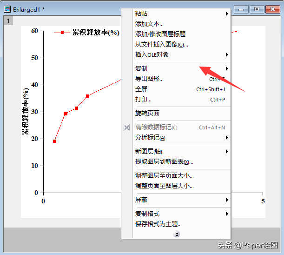Click Y axis tick label 40
284x255 pixels.
point(34,85)
